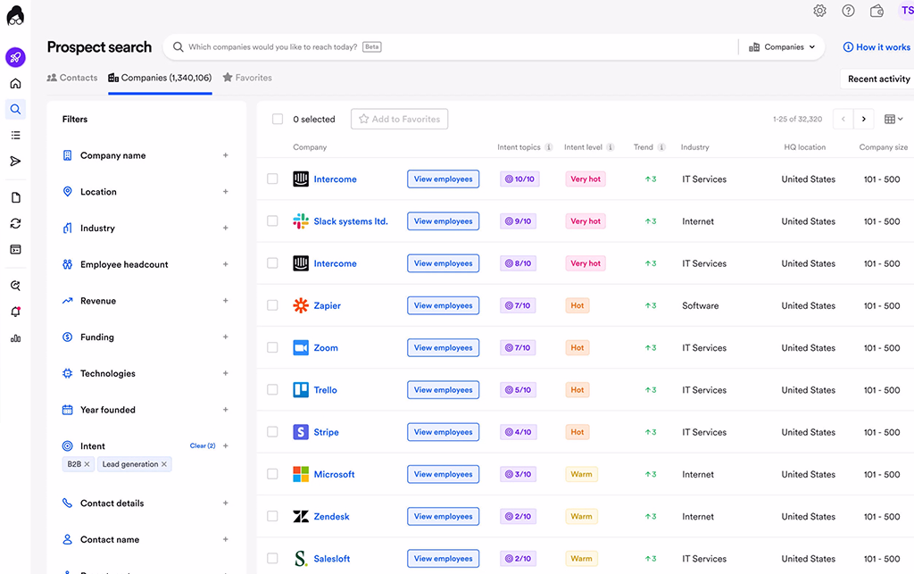
Task: Open the Companies dropdown in search bar
Action: tap(782, 47)
